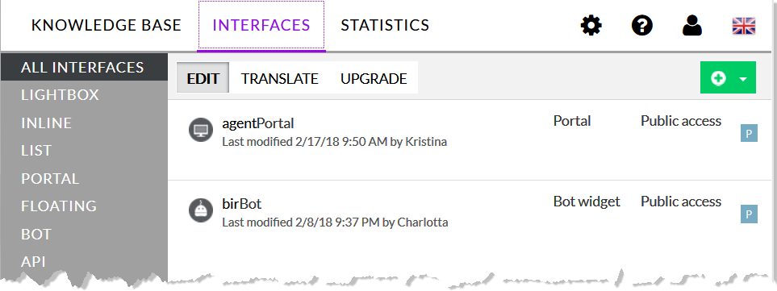Image resolution: width=777 pixels, height=291 pixels.
Task: Click the P badge on agentPortal row
Action: 749,134
